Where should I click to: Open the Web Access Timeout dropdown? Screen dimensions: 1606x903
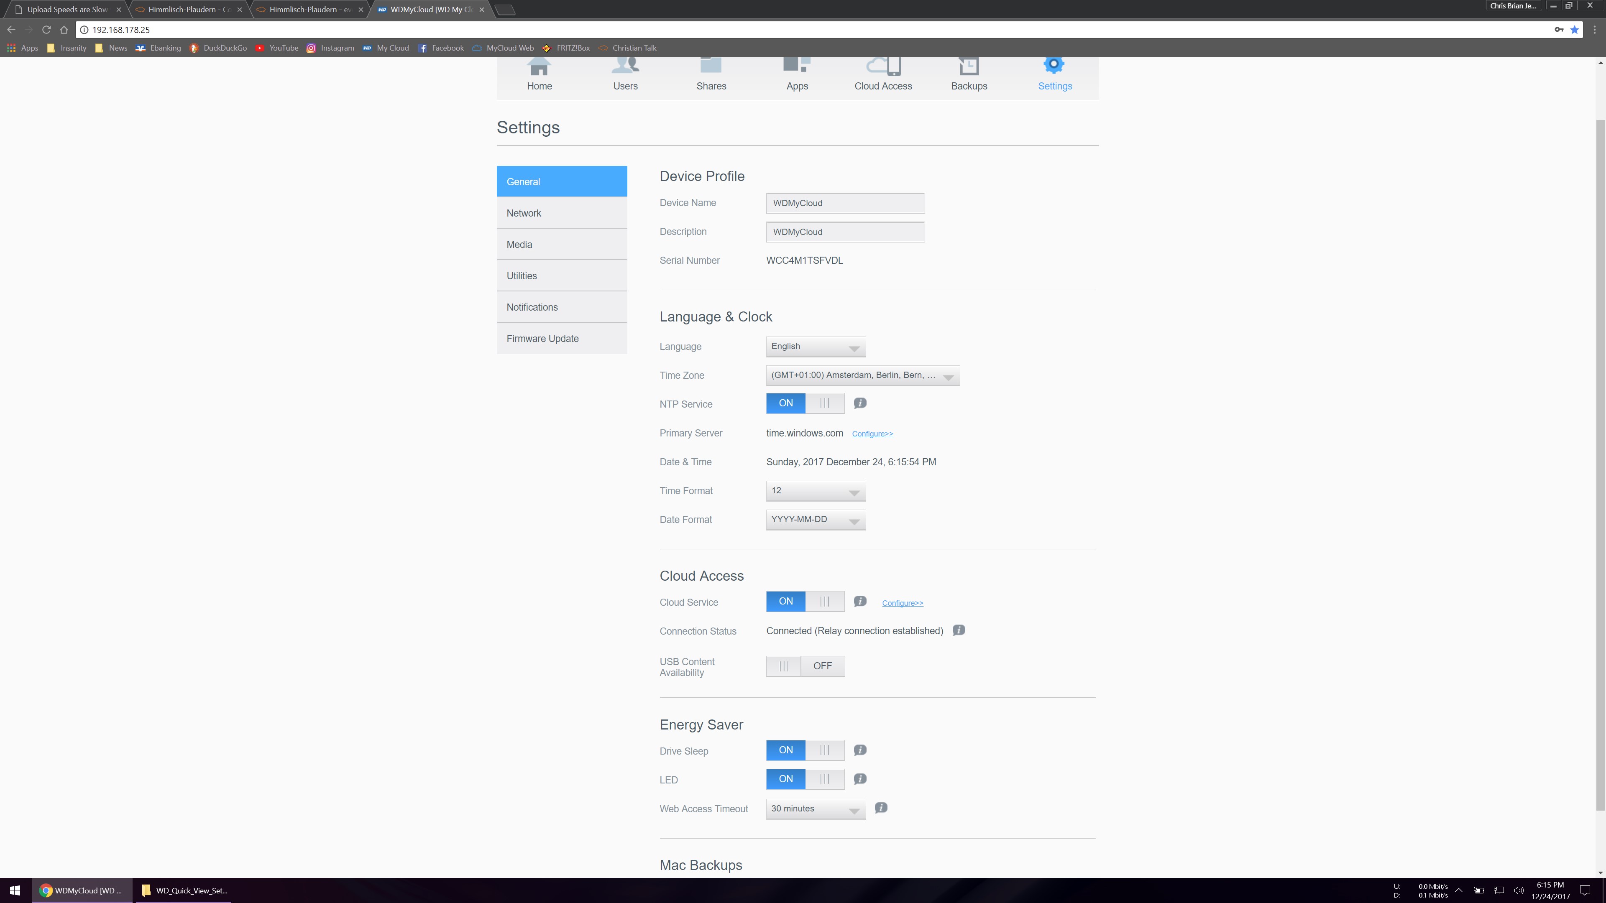pos(815,809)
